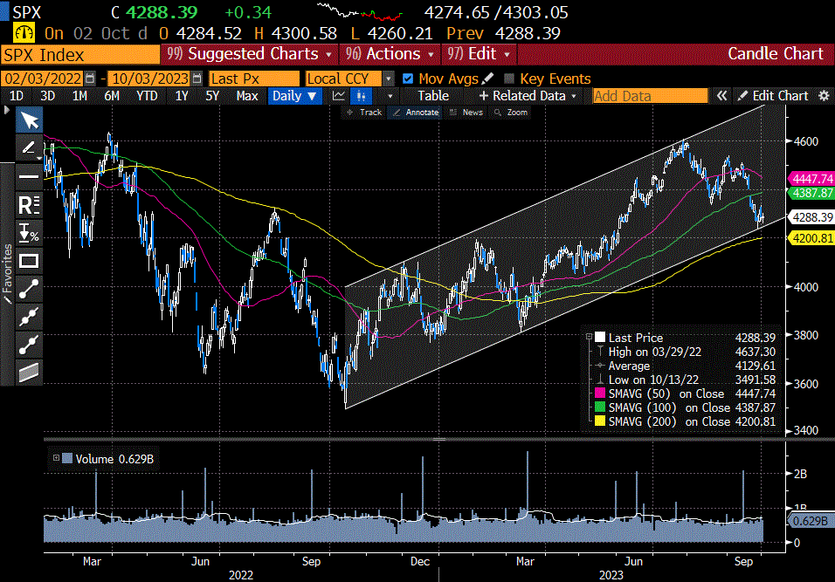
Task: Collapse the Last Price legend box
Action: pyautogui.click(x=589, y=337)
